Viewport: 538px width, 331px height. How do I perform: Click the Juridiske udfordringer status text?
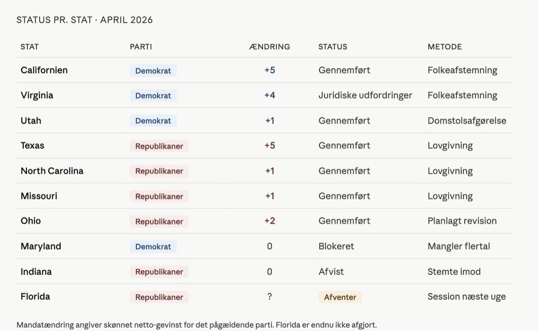365,95
